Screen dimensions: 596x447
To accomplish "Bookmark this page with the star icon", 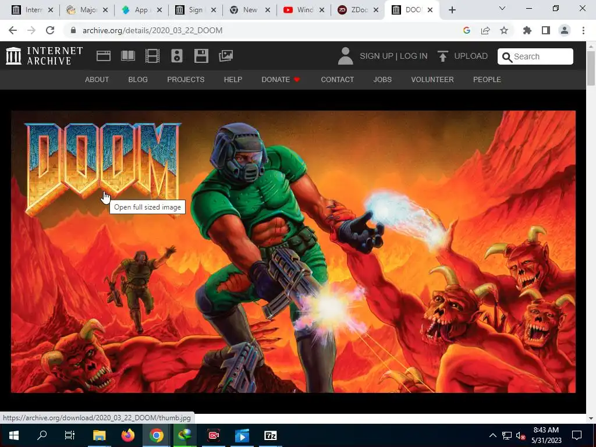I will pyautogui.click(x=504, y=30).
